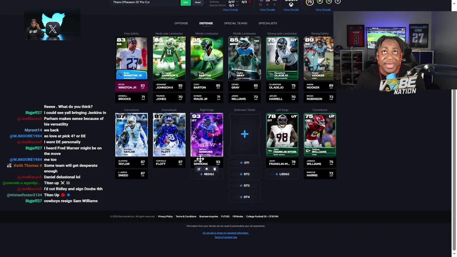Click Alontae Taylor 87 depth row
The height and width of the screenshot is (257, 457).
point(131,162)
